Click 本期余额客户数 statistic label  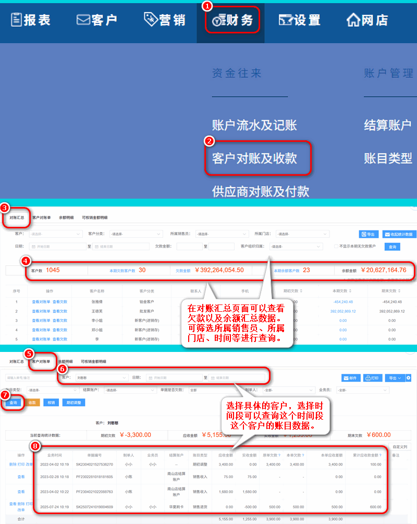click(287, 271)
